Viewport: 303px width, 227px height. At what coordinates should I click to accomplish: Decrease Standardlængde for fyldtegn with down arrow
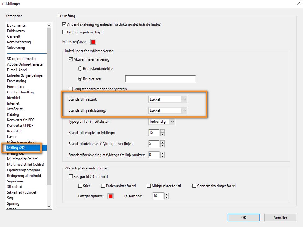[x=163, y=134]
